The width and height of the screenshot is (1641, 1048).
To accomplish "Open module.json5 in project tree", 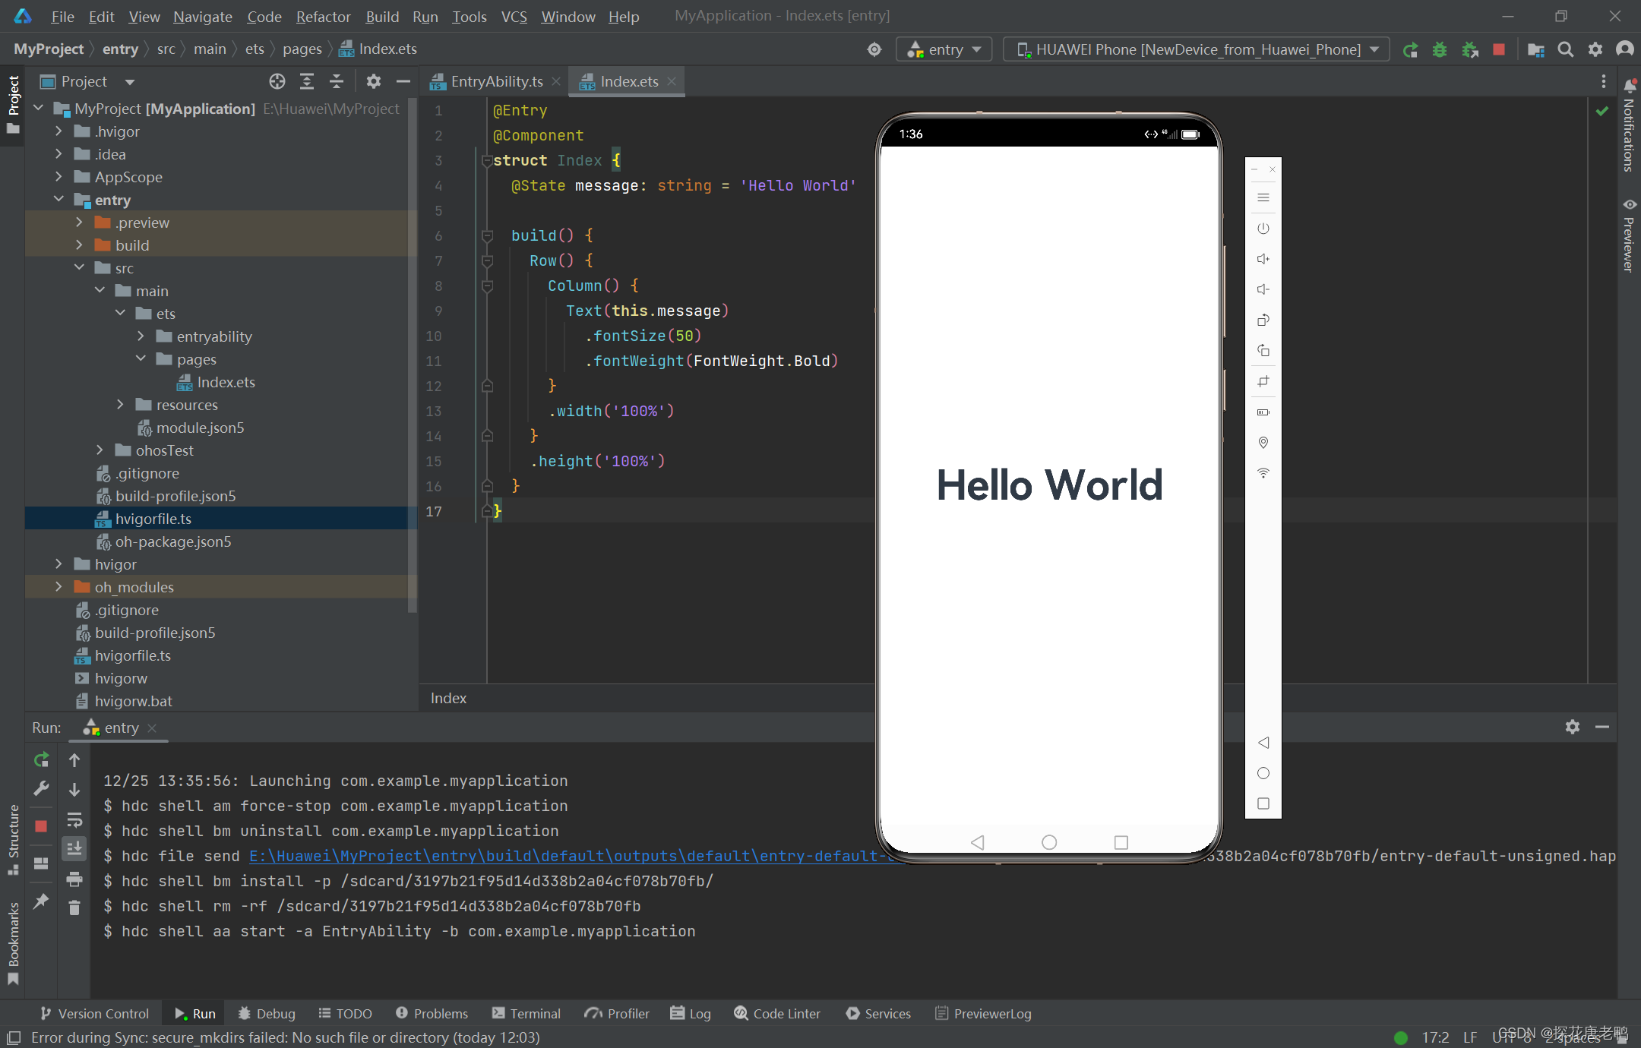I will click(x=200, y=428).
